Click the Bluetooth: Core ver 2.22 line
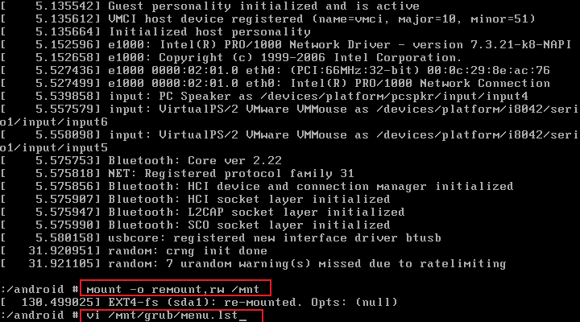Viewport: 580px width, 322px height. click(x=141, y=161)
